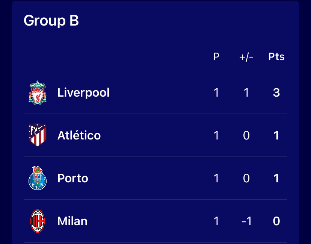Select the Milan team name

pos(72,221)
